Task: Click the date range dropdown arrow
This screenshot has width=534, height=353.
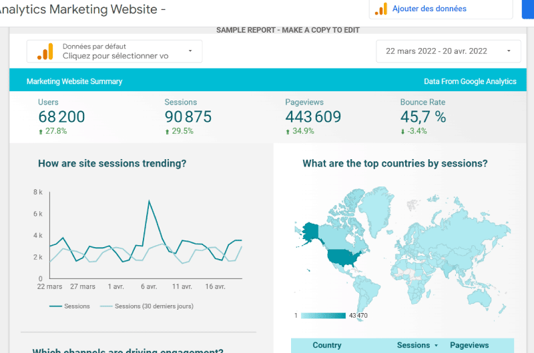Action: click(509, 51)
